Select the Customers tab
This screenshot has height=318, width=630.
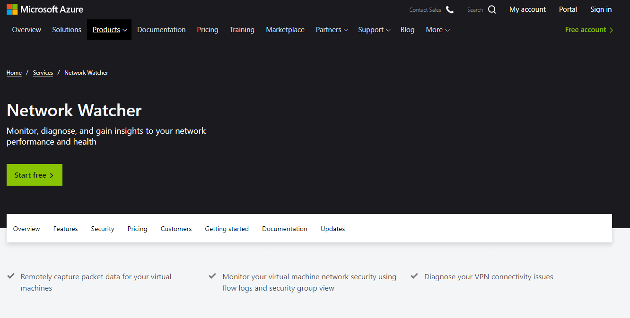(x=176, y=228)
